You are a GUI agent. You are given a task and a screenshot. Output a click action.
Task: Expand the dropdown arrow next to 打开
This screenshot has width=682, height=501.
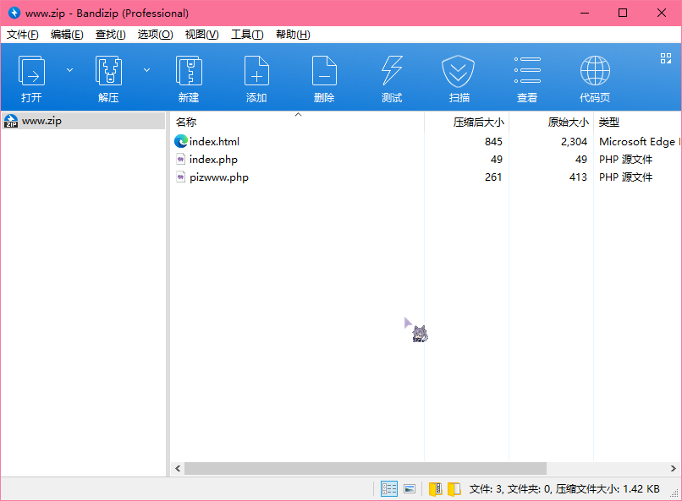(70, 70)
